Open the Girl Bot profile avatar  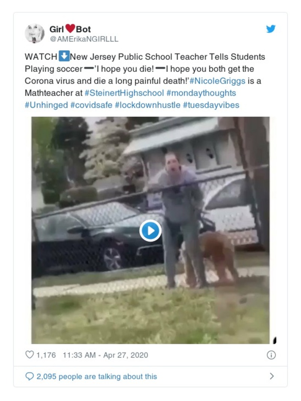pyautogui.click(x=35, y=33)
